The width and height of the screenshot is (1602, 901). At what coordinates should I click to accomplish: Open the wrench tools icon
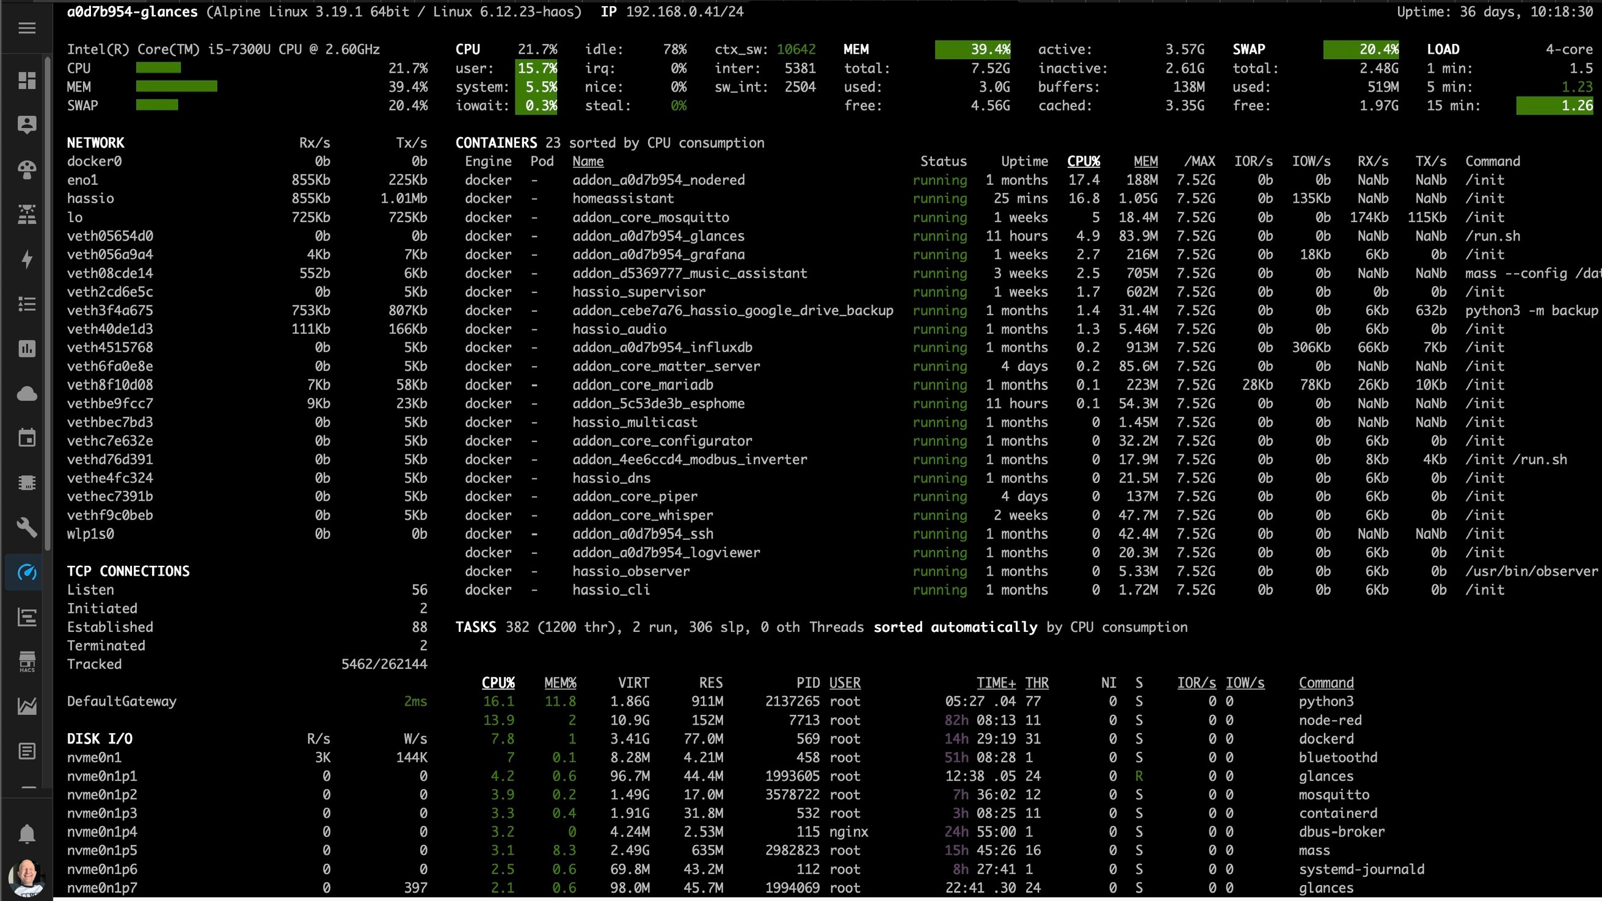pyautogui.click(x=27, y=527)
